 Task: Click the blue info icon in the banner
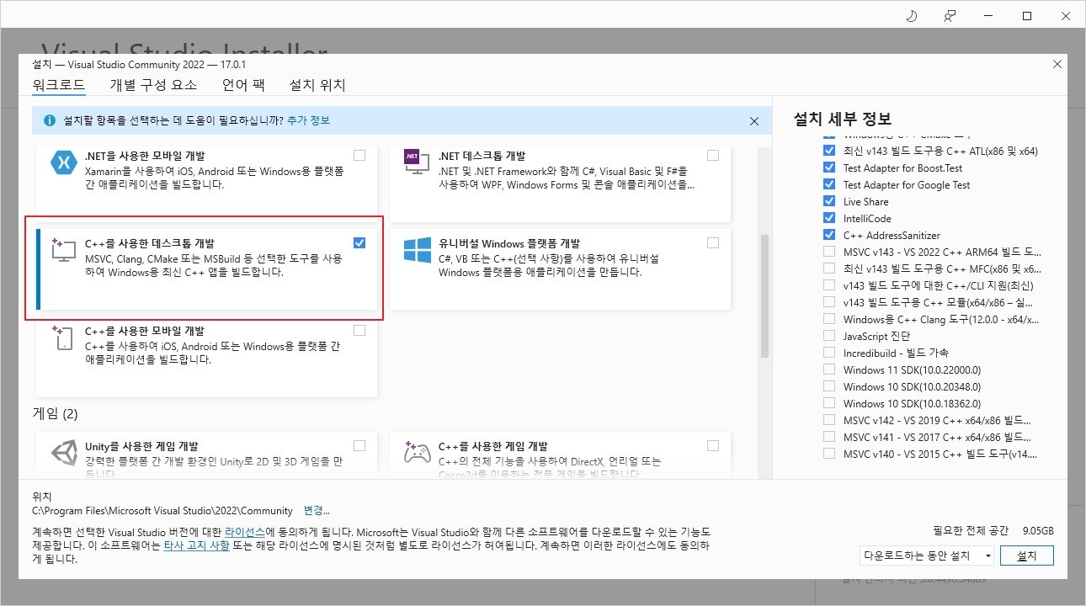pos(50,120)
